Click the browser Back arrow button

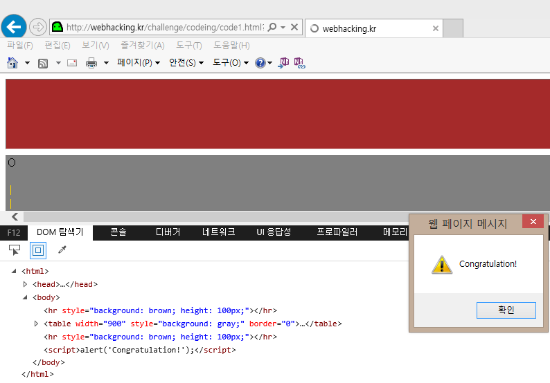point(14,26)
